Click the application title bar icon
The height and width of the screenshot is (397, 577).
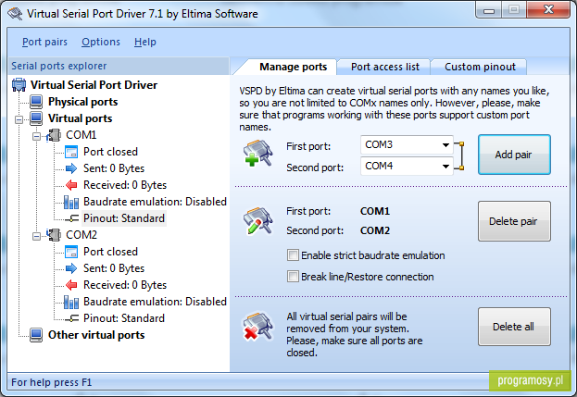[15, 14]
